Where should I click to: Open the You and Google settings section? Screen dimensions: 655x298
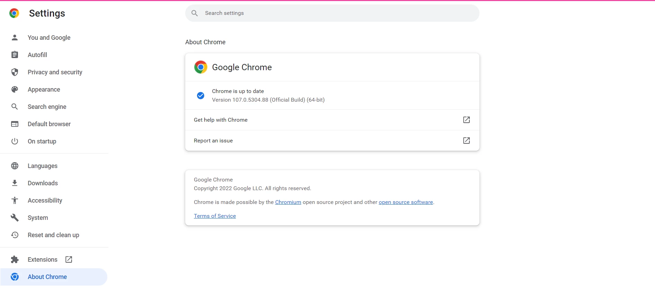[x=54, y=37]
